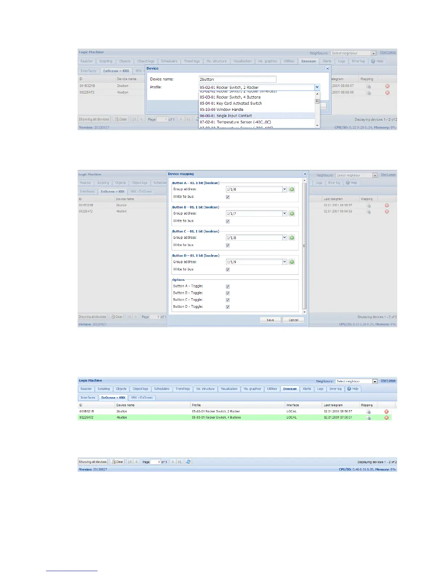The image size is (444, 574).
Task: Click refresh icon in the dialog-free screenshot's paging bar
Action: pos(188,462)
